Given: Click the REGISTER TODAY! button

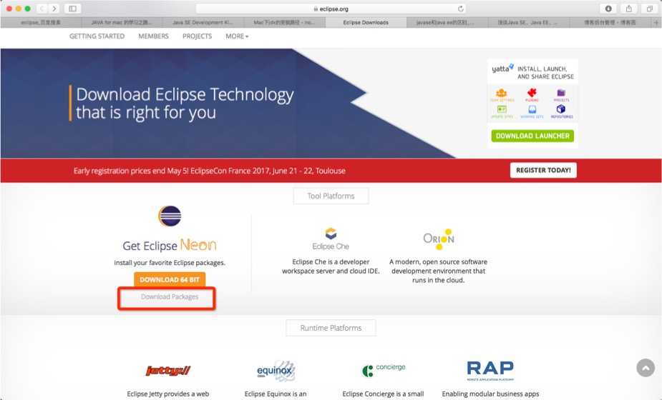Looking at the screenshot, I should tap(543, 170).
